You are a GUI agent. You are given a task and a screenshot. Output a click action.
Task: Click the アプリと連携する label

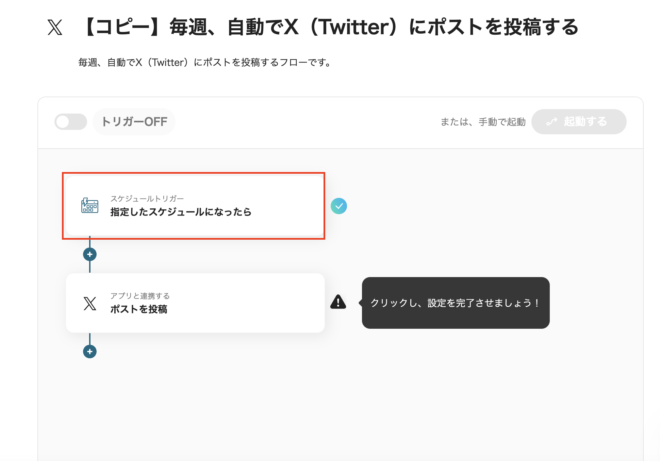[x=141, y=296]
